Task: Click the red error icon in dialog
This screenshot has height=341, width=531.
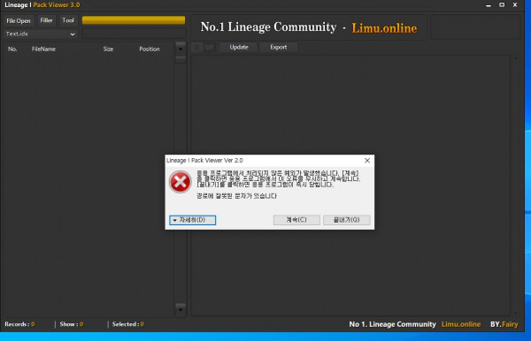Action: coord(181,182)
